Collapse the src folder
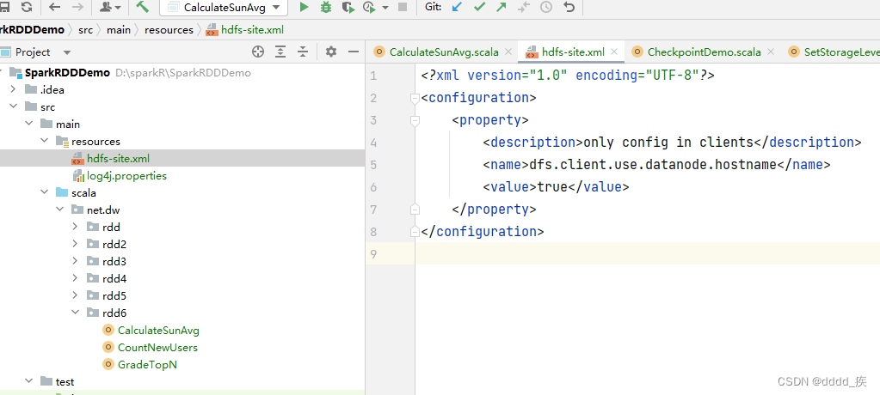 click(13, 106)
